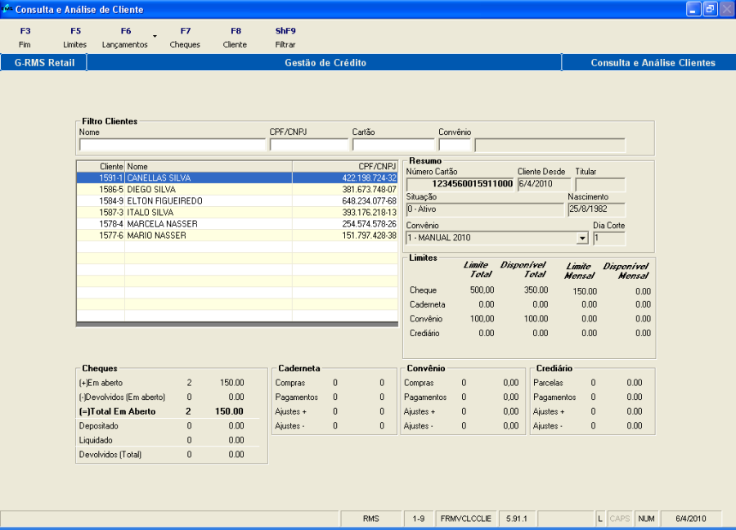
Task: Click Compras in the Caderneta panel
Action: [x=290, y=383]
